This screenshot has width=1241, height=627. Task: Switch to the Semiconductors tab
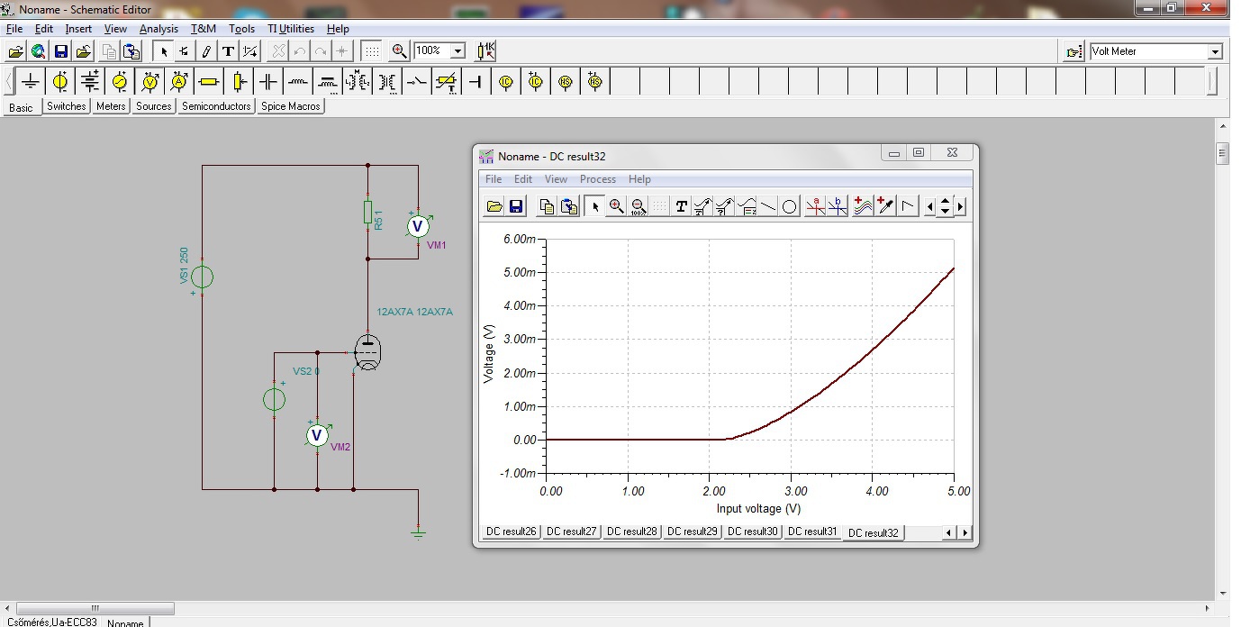click(216, 106)
